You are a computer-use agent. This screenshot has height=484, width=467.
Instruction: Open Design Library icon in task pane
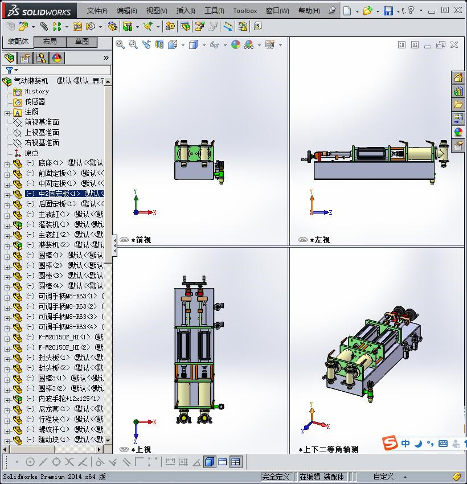[x=458, y=91]
